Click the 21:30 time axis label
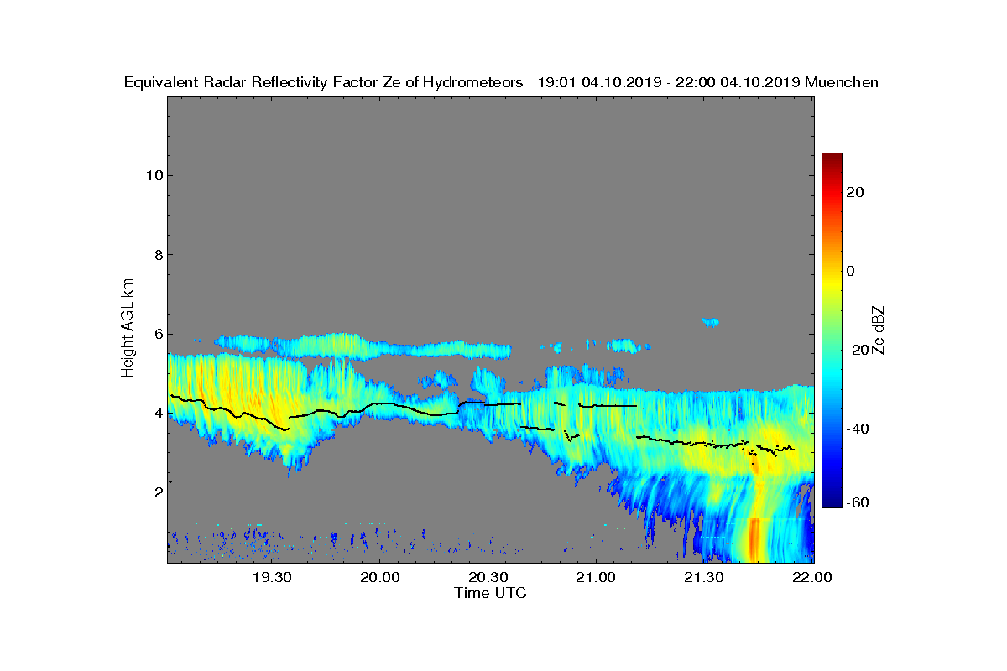The image size is (1007, 671). click(x=703, y=577)
